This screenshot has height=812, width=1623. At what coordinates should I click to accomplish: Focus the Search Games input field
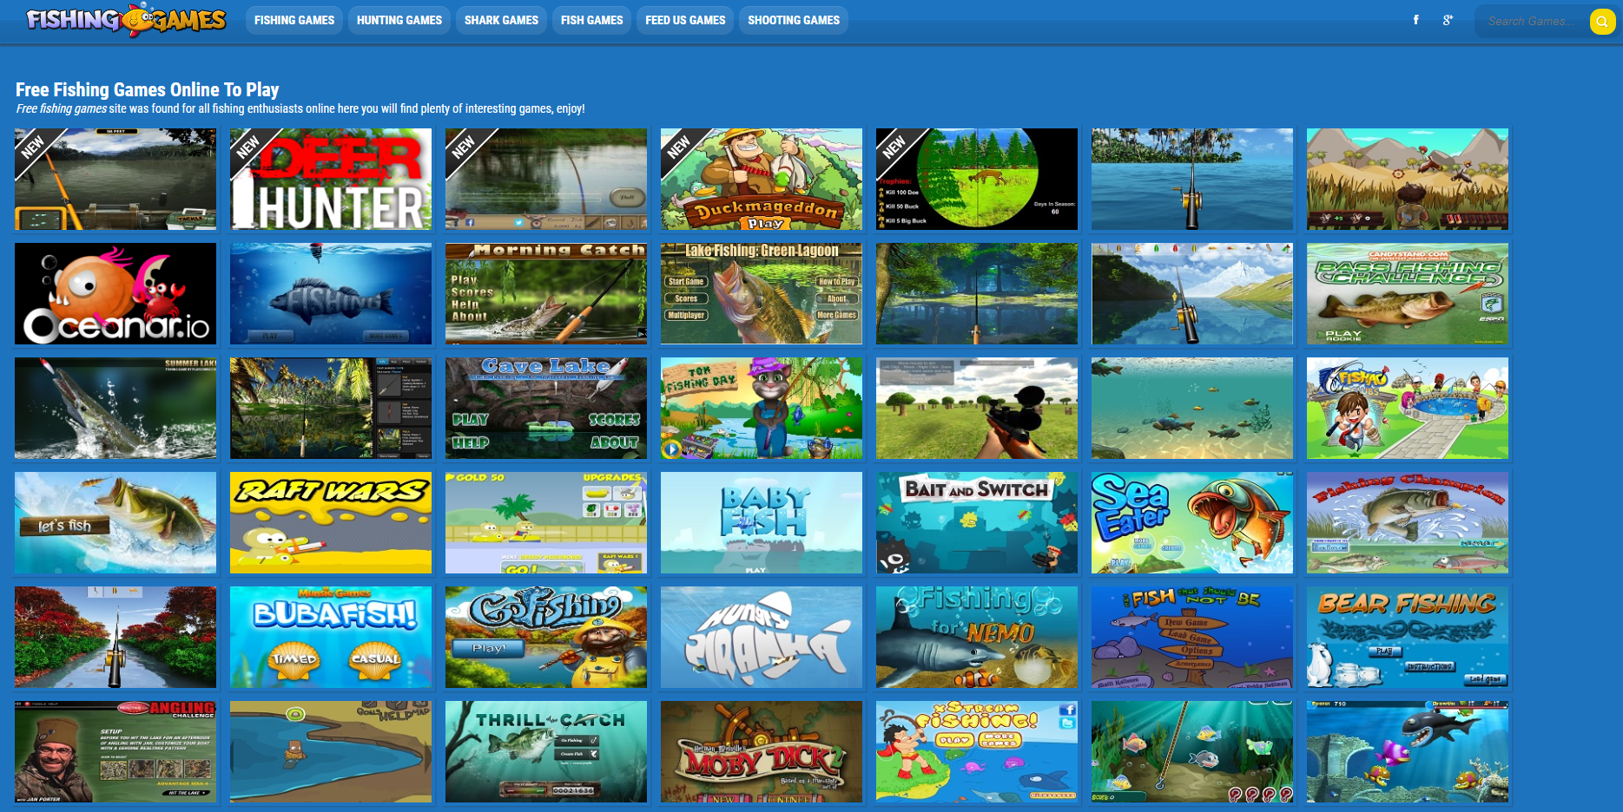click(1534, 21)
